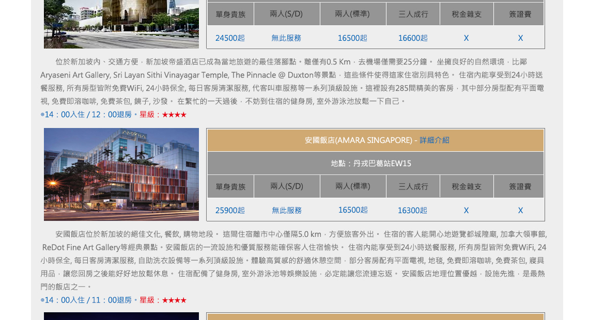Screen dimensions: 589x320
Task: Click the 安國飯店(AMARA SINGAPORE) title header
Action: (376, 140)
